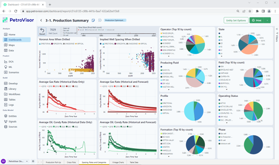Image resolution: width=279 pixels, height=165 pixels.
Task: Open the user avatar at sidebar bottom
Action: (x=3, y=161)
